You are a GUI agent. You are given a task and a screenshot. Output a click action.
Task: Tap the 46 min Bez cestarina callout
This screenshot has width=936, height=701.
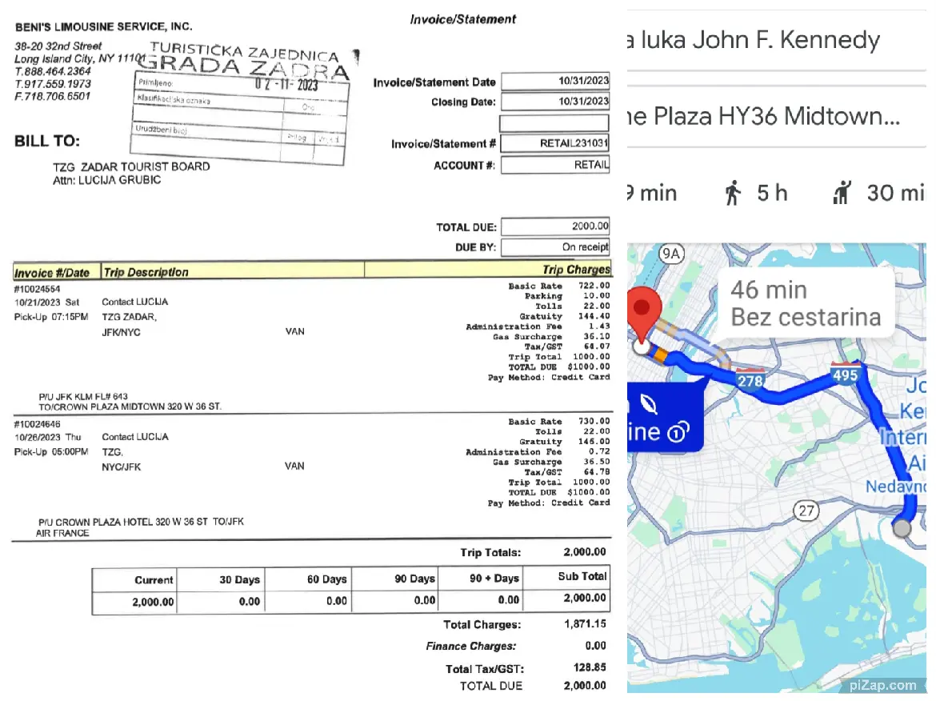tap(805, 302)
